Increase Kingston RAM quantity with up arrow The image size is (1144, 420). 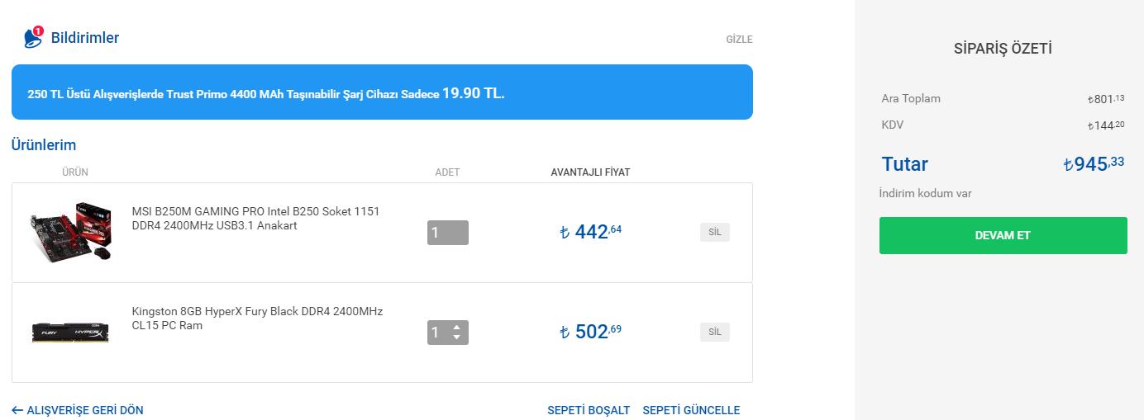point(457,327)
